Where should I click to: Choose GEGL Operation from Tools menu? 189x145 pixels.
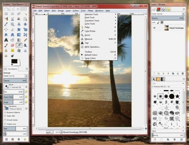point(99,47)
